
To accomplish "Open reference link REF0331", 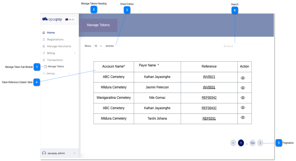I will 209,119.
